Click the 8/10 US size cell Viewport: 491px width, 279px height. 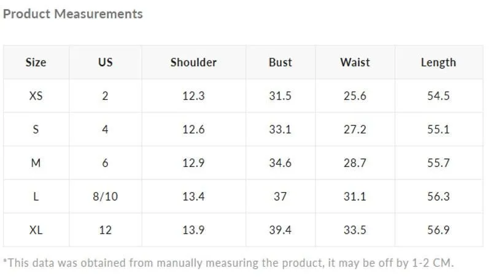pos(105,196)
